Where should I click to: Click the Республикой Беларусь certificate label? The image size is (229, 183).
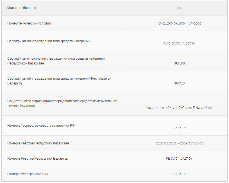click(x=59, y=81)
